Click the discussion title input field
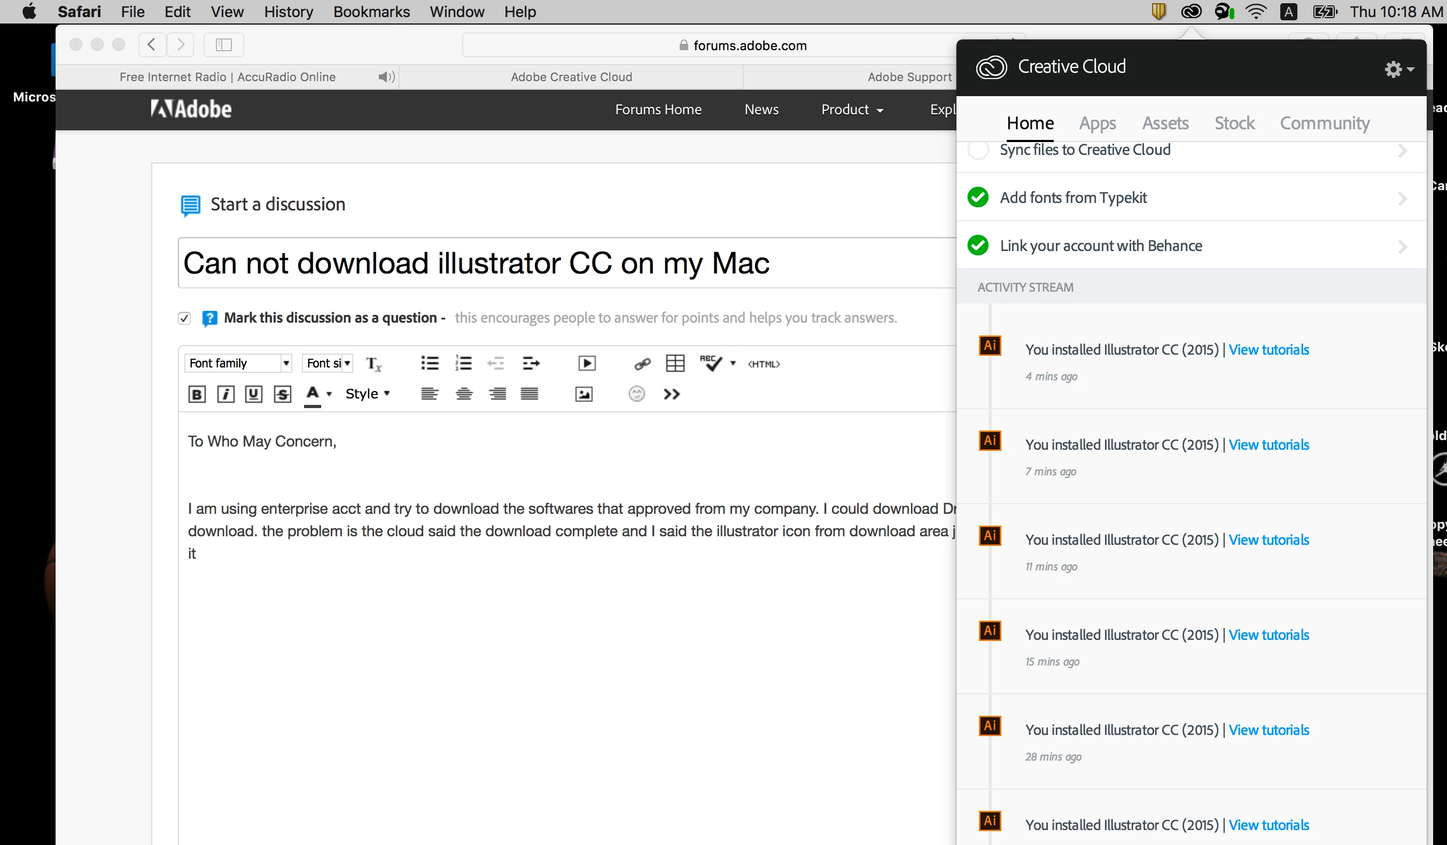The height and width of the screenshot is (845, 1447). click(567, 263)
